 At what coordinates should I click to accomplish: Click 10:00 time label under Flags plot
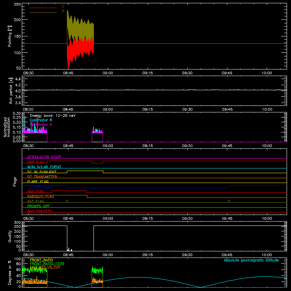(x=267, y=219)
